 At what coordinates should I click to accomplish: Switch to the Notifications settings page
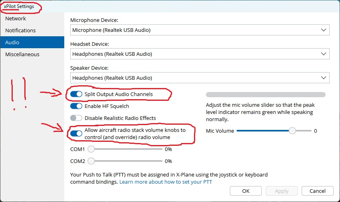point(20,31)
